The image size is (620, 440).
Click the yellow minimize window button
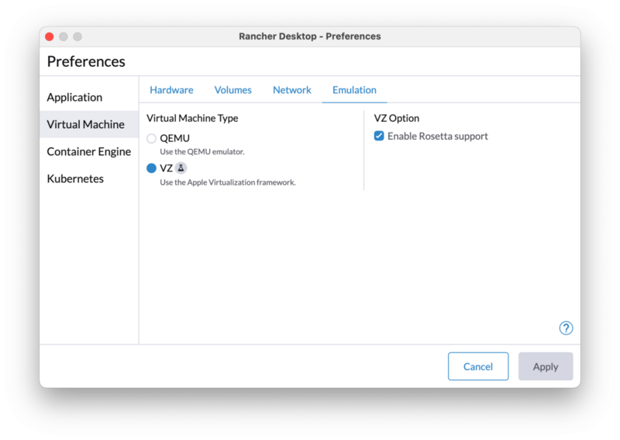(64, 36)
